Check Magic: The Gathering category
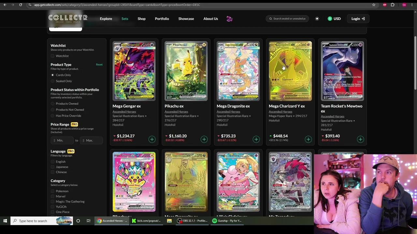 52,201
